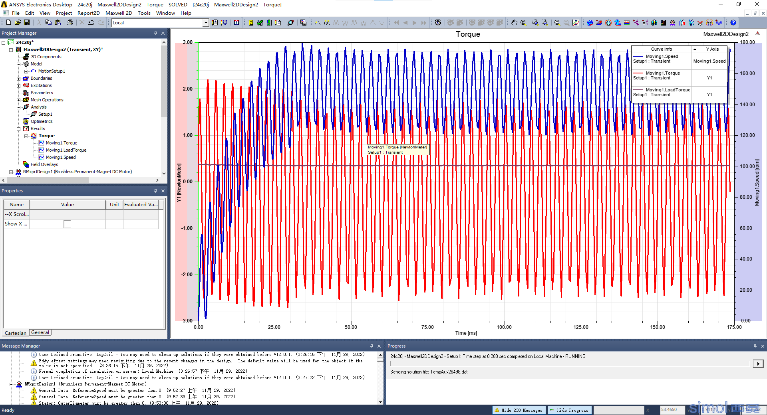767x415 pixels.
Task: Open the File menu
Action: pyautogui.click(x=16, y=13)
